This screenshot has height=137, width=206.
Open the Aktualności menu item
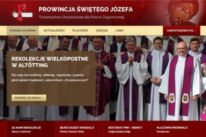(x=54, y=30)
